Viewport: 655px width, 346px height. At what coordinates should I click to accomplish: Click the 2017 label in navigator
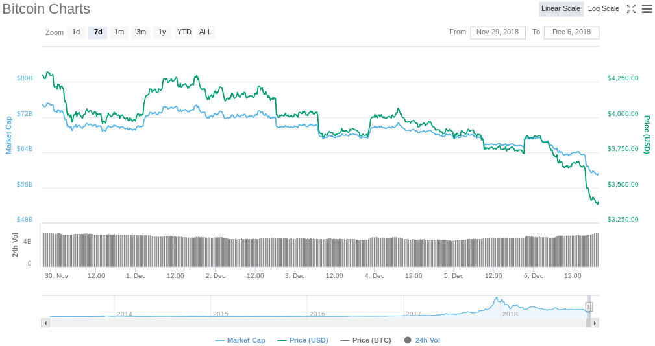[413, 314]
